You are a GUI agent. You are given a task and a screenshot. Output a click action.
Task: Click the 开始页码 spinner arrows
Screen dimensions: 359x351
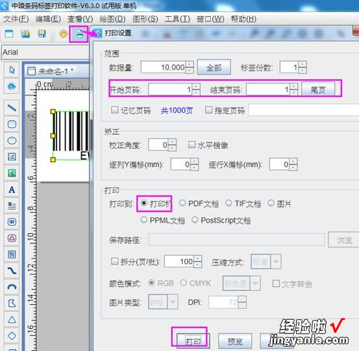tap(196, 90)
